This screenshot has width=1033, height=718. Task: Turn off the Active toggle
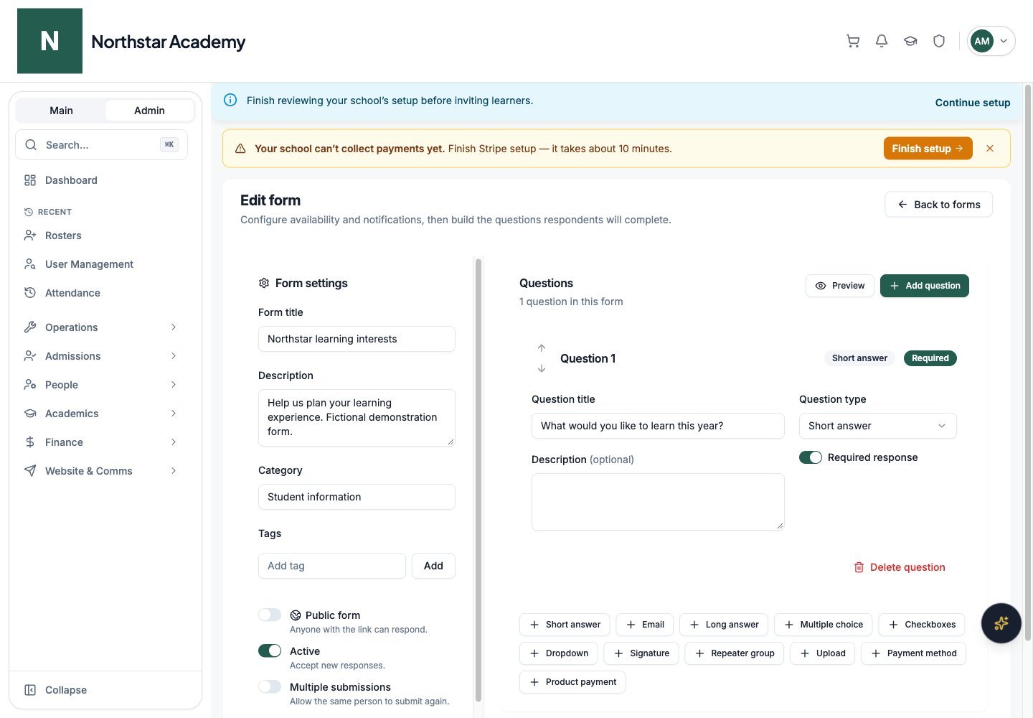click(270, 651)
